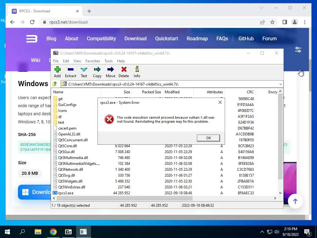Click the RPCS3 logo on the website

pos(32,39)
